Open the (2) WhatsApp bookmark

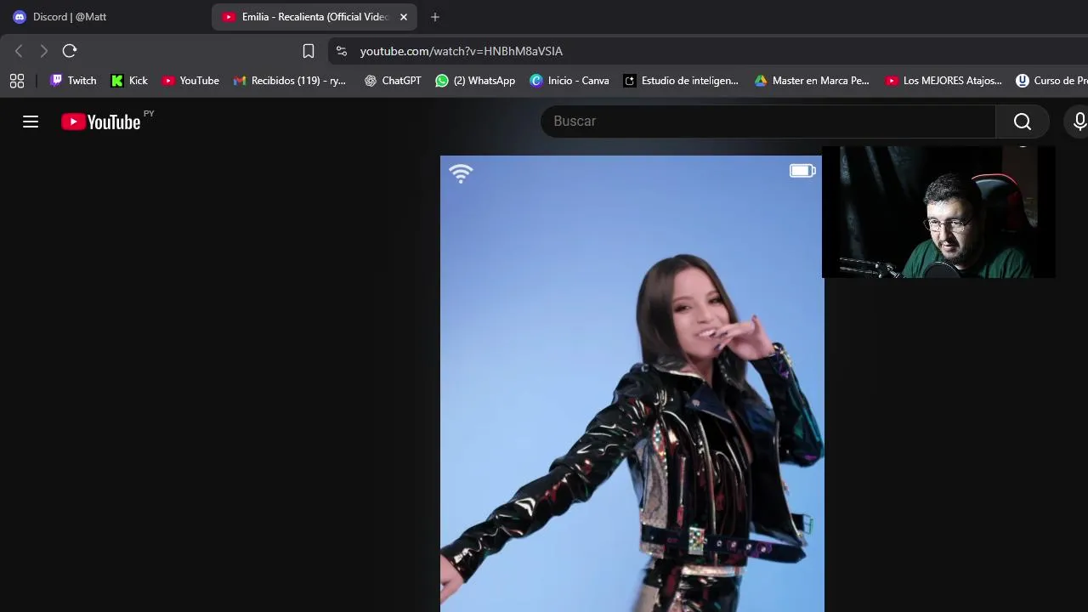pyautogui.click(x=475, y=81)
